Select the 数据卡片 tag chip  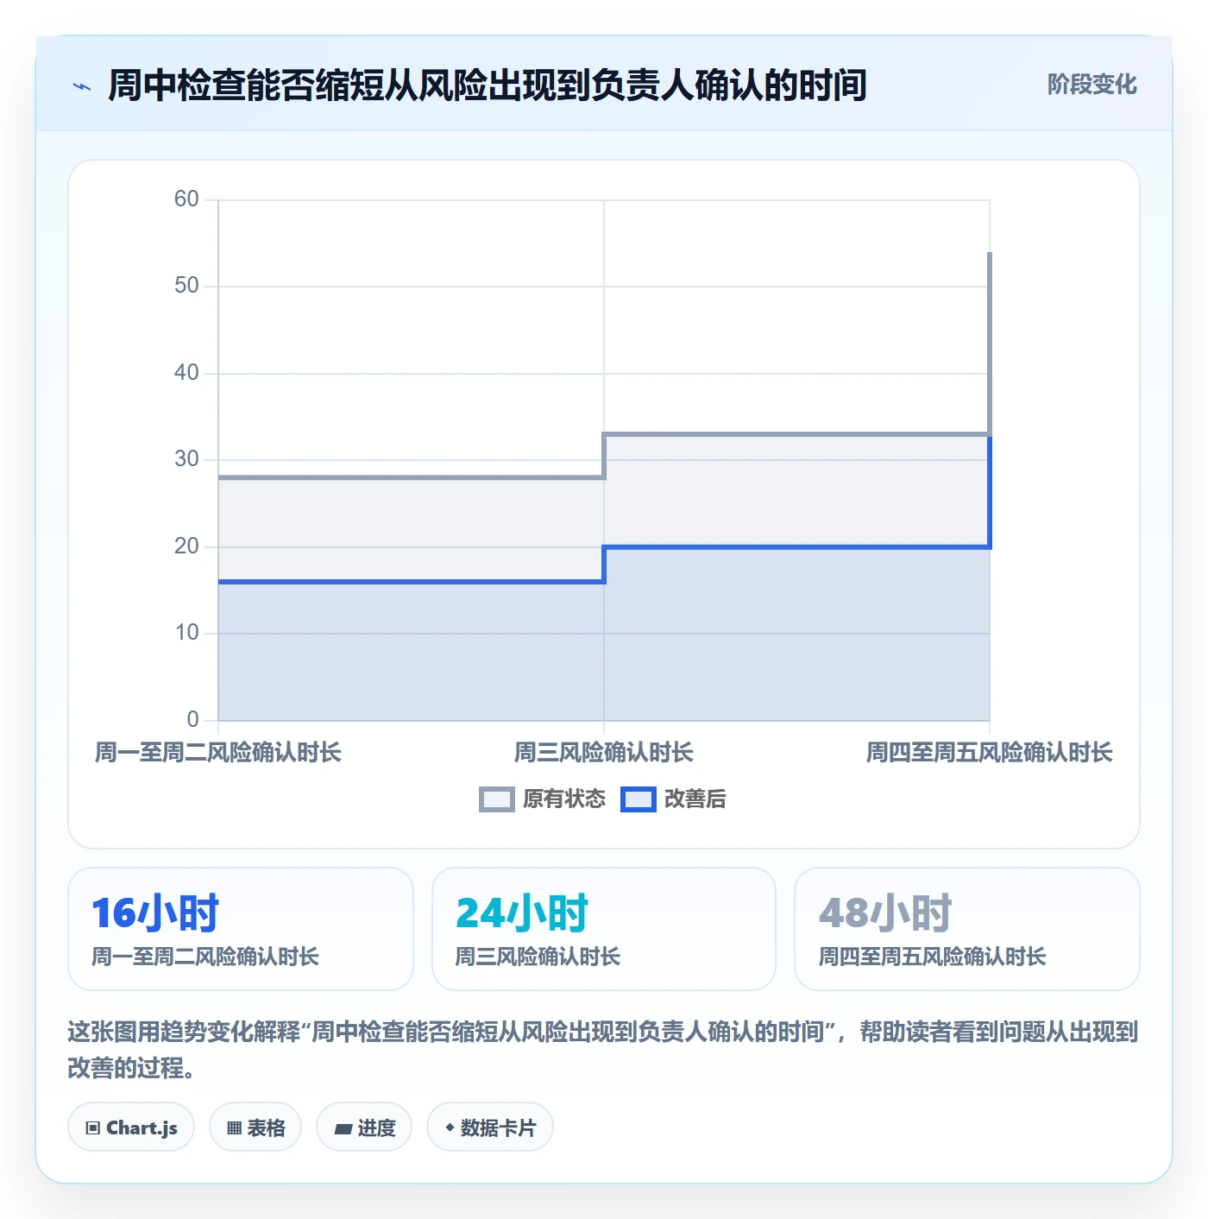[x=490, y=1127]
